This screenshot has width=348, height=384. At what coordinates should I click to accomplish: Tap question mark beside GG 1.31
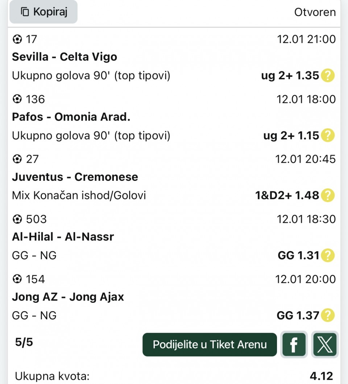tap(328, 256)
